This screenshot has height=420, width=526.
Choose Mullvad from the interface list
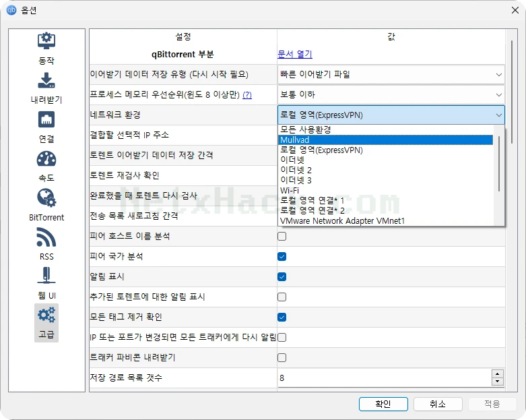[385, 140]
